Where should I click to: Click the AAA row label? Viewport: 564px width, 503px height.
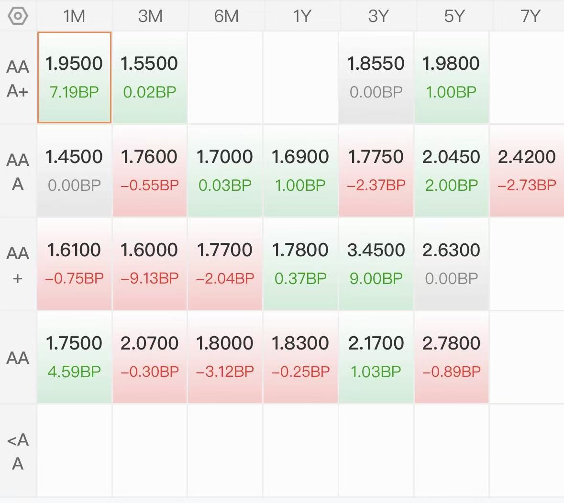pos(18,172)
